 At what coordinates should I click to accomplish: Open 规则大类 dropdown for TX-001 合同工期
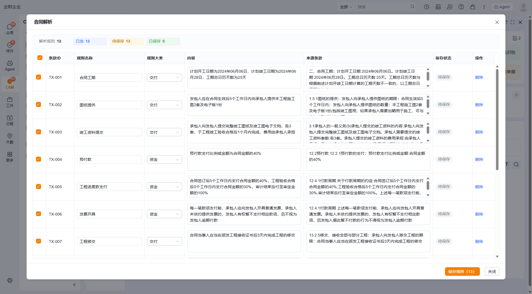(164, 78)
